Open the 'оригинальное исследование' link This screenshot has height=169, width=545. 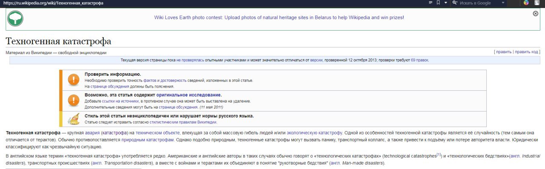pyautogui.click(x=189, y=95)
